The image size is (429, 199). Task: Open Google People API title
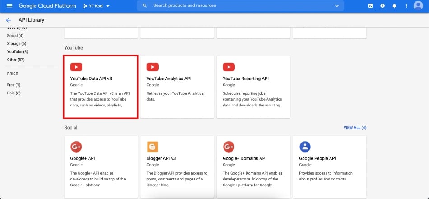(317, 158)
